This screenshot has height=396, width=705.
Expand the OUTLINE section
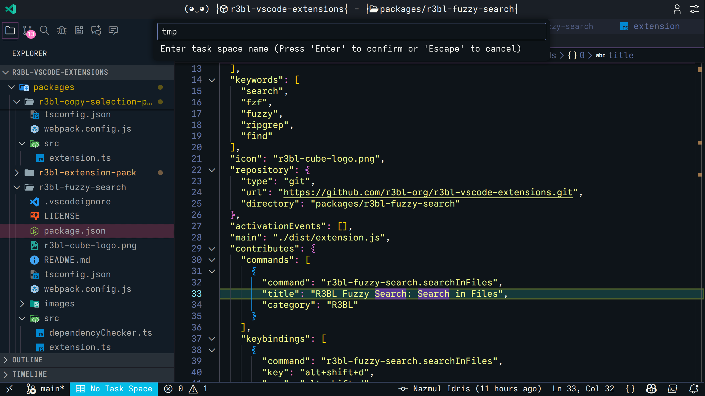click(27, 360)
